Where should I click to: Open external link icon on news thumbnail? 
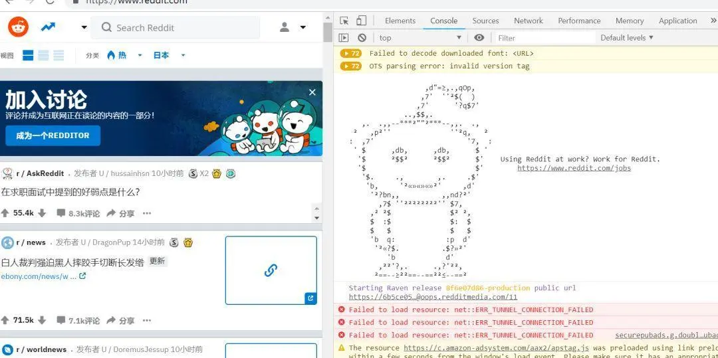tap(310, 298)
